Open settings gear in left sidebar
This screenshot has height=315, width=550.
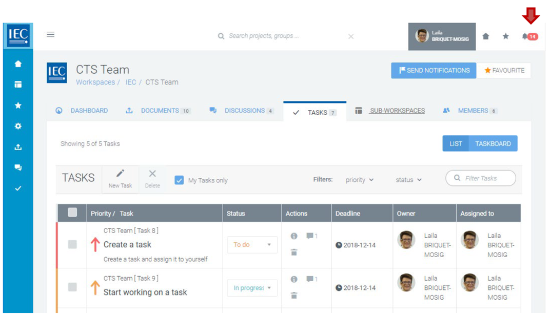(18, 126)
